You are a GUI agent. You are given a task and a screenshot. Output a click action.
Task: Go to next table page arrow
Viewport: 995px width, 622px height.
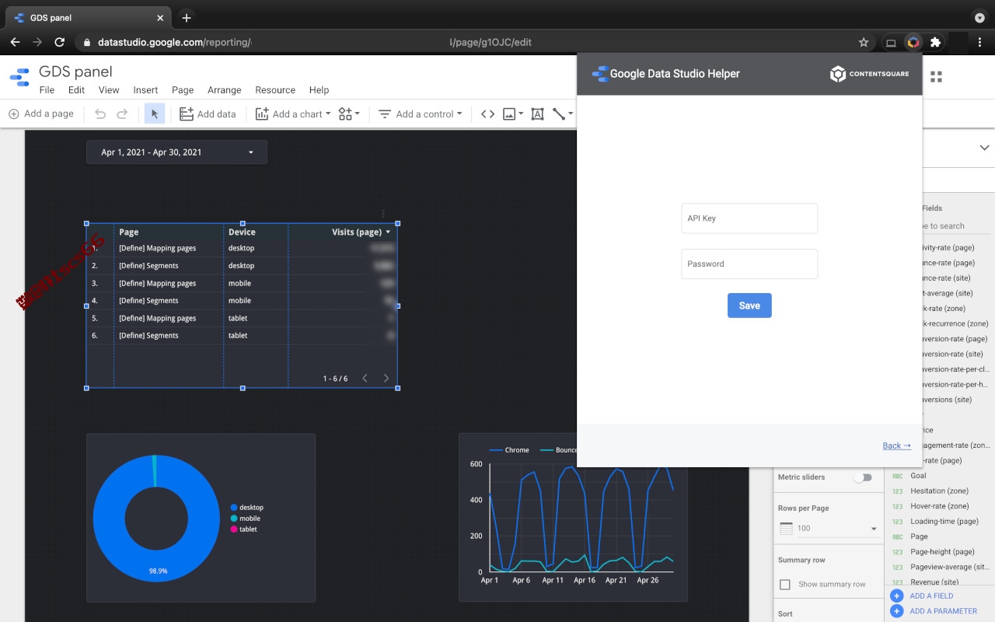click(386, 379)
